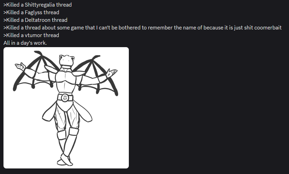Click the character's outstretched left hand
Screen dimensions: 289x174
pos(20,67)
